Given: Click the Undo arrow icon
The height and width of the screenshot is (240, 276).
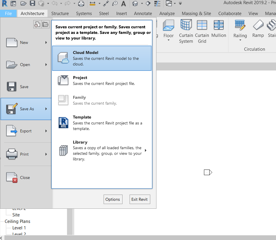Looking at the screenshot, I should pyautogui.click(x=55, y=3).
